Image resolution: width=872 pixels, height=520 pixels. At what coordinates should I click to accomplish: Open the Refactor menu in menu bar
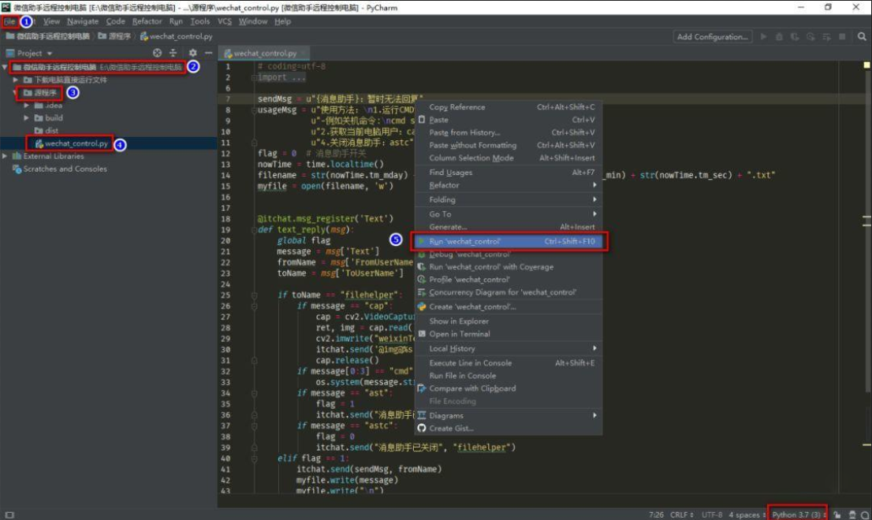147,21
